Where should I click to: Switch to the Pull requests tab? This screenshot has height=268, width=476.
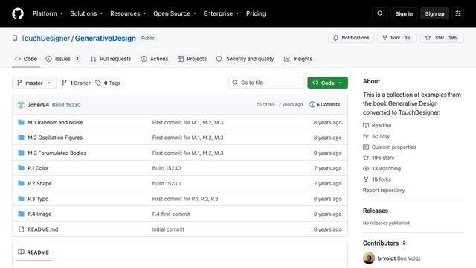tap(111, 59)
